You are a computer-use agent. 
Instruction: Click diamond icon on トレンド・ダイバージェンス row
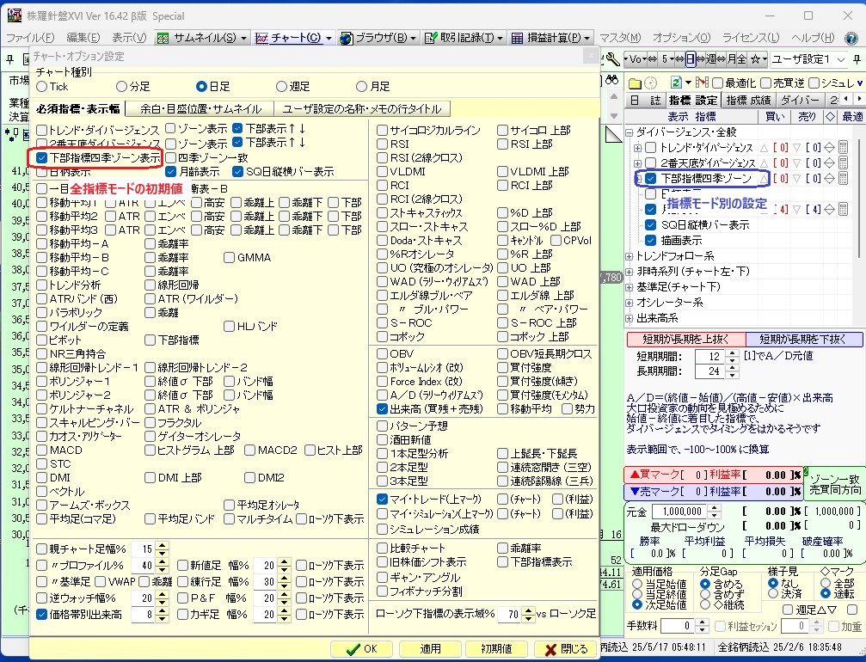(829, 147)
